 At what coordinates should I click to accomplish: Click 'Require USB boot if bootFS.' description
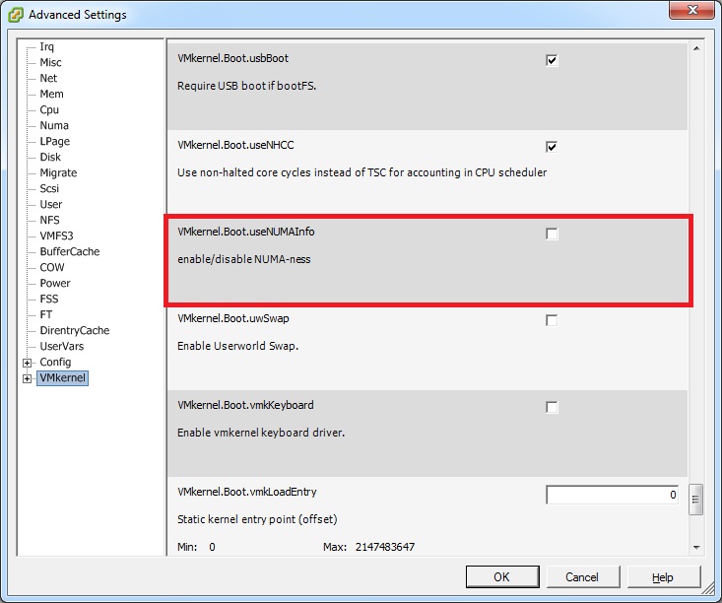247,86
